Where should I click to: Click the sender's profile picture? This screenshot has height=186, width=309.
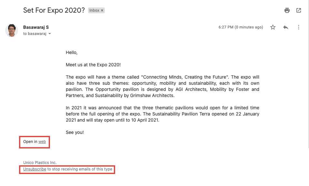point(12,30)
